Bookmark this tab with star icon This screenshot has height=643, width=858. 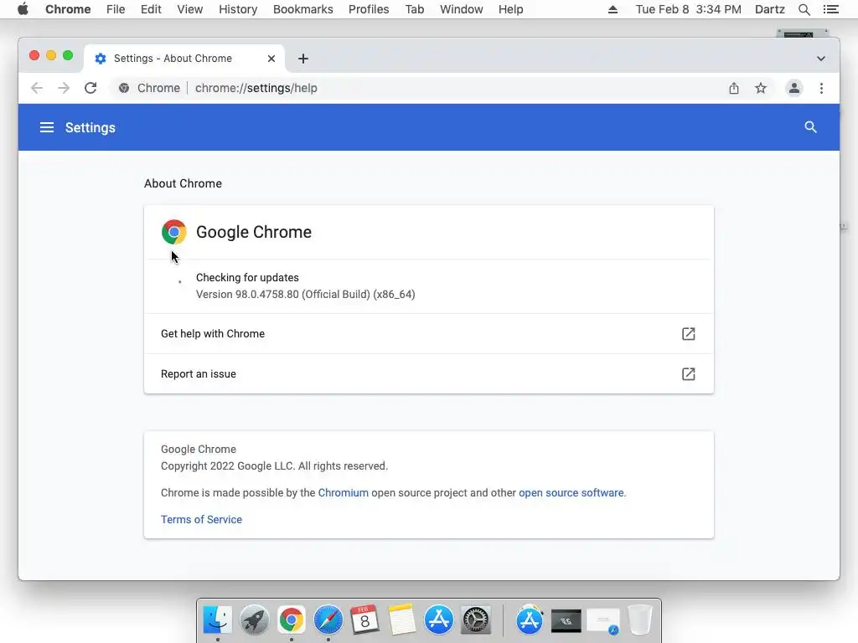tap(761, 88)
